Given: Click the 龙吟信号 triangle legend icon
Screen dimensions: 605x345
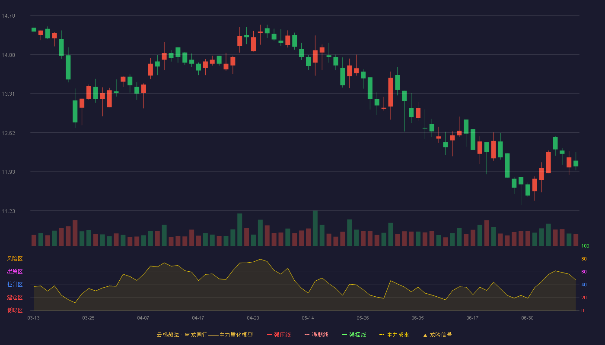Looking at the screenshot, I should [x=425, y=335].
